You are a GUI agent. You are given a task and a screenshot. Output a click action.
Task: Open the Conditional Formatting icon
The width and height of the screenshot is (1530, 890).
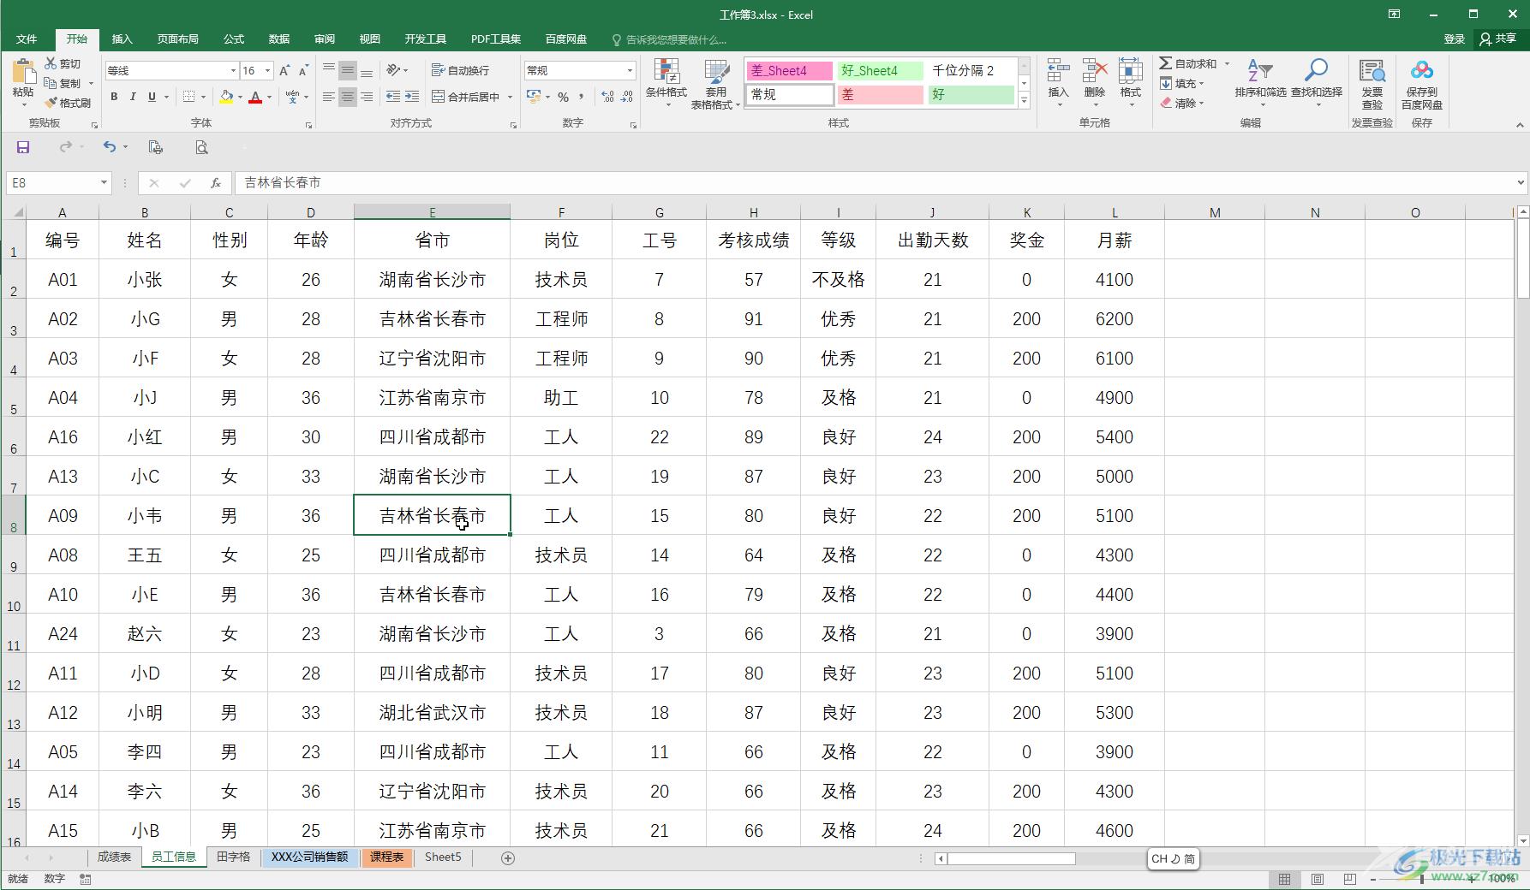coord(666,73)
